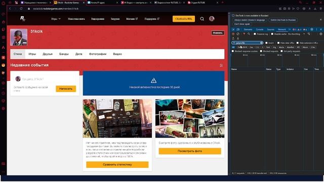
Task: Switch to the Elements tab
Action: pyautogui.click(x=248, y=29)
